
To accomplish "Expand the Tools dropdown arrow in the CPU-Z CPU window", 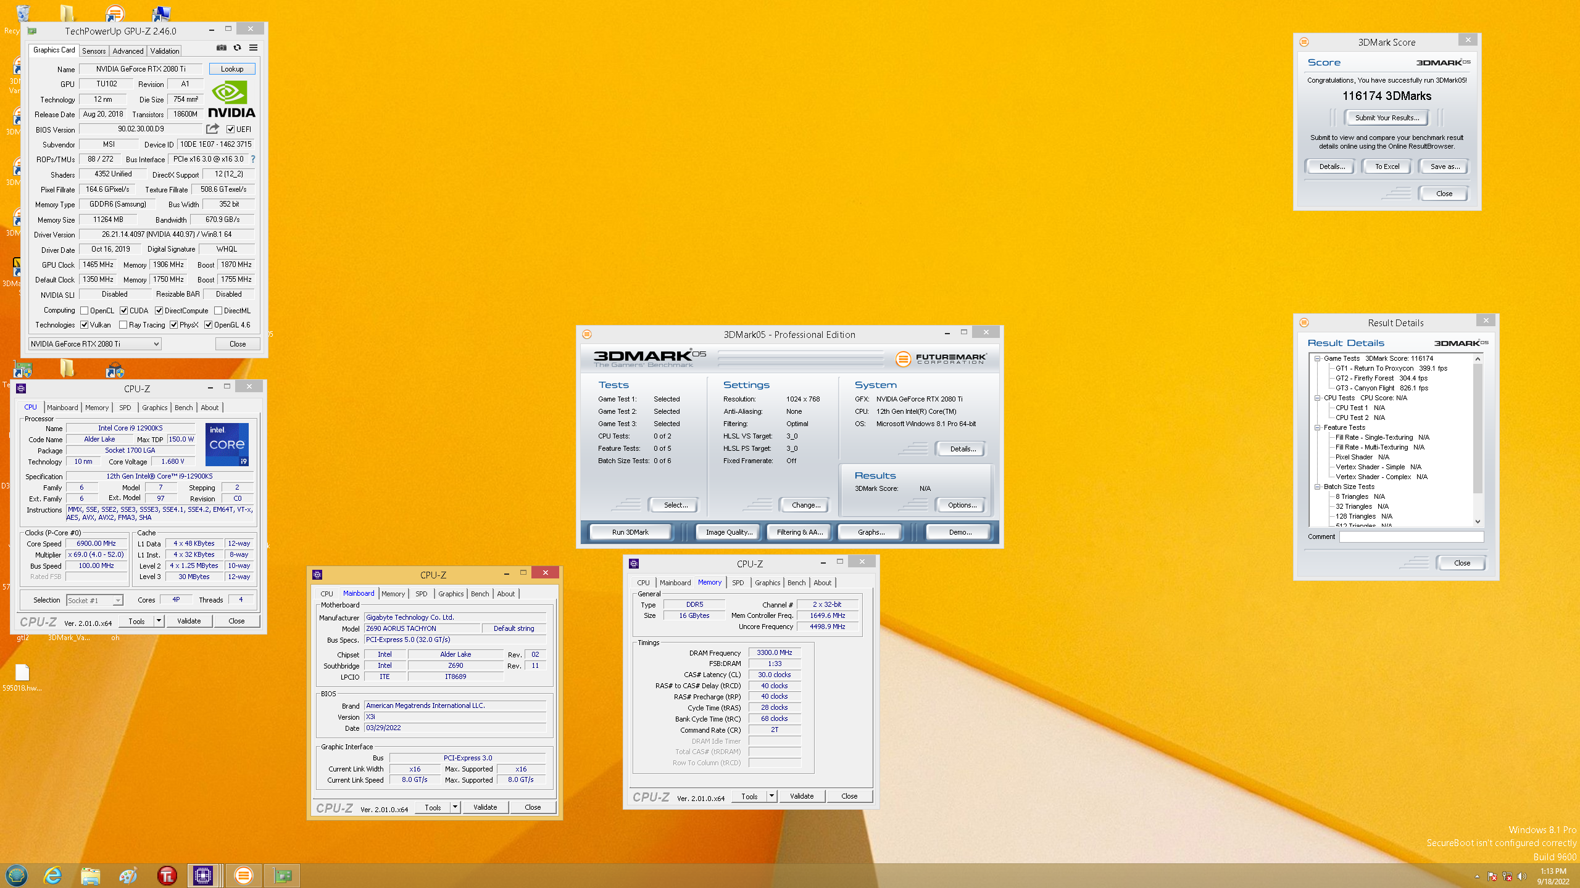I will pos(159,621).
